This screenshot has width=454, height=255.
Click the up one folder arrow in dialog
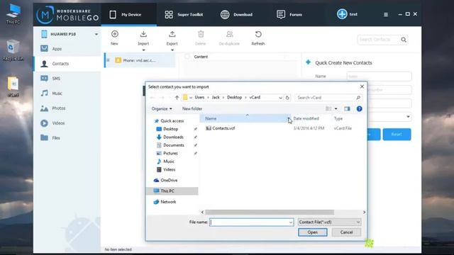[x=177, y=98]
